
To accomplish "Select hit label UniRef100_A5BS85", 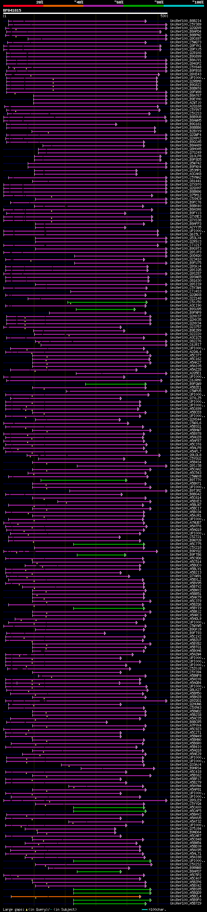I will click(186, 890).
